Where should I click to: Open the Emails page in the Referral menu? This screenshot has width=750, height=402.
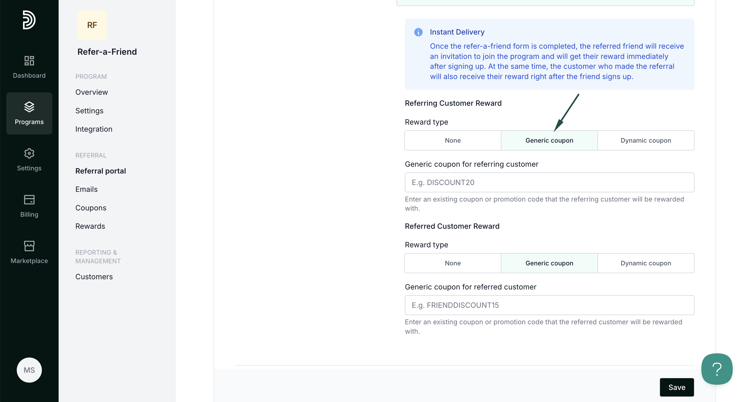point(86,189)
